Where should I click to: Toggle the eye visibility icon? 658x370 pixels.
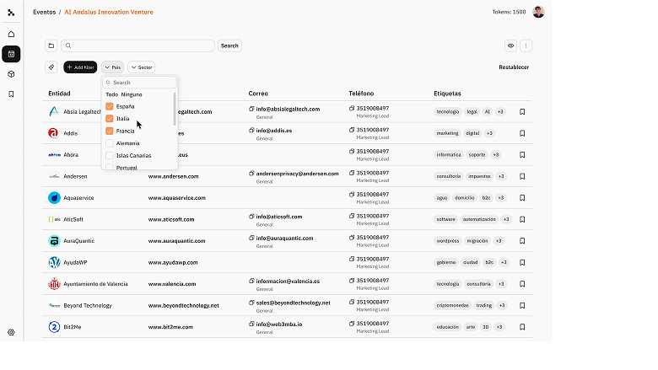pyautogui.click(x=510, y=46)
